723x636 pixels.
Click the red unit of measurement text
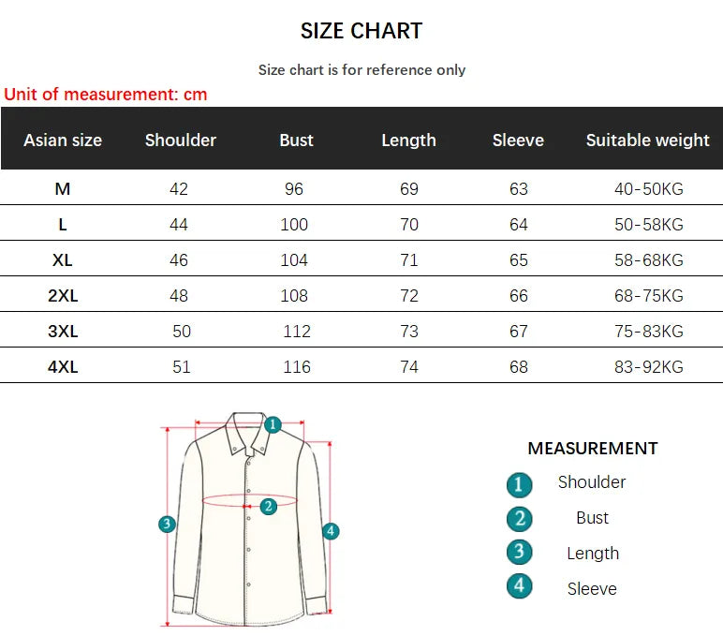106,95
